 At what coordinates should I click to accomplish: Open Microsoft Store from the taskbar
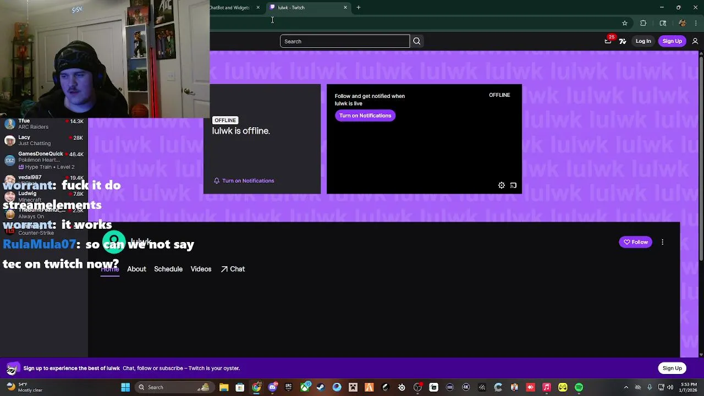(x=240, y=387)
